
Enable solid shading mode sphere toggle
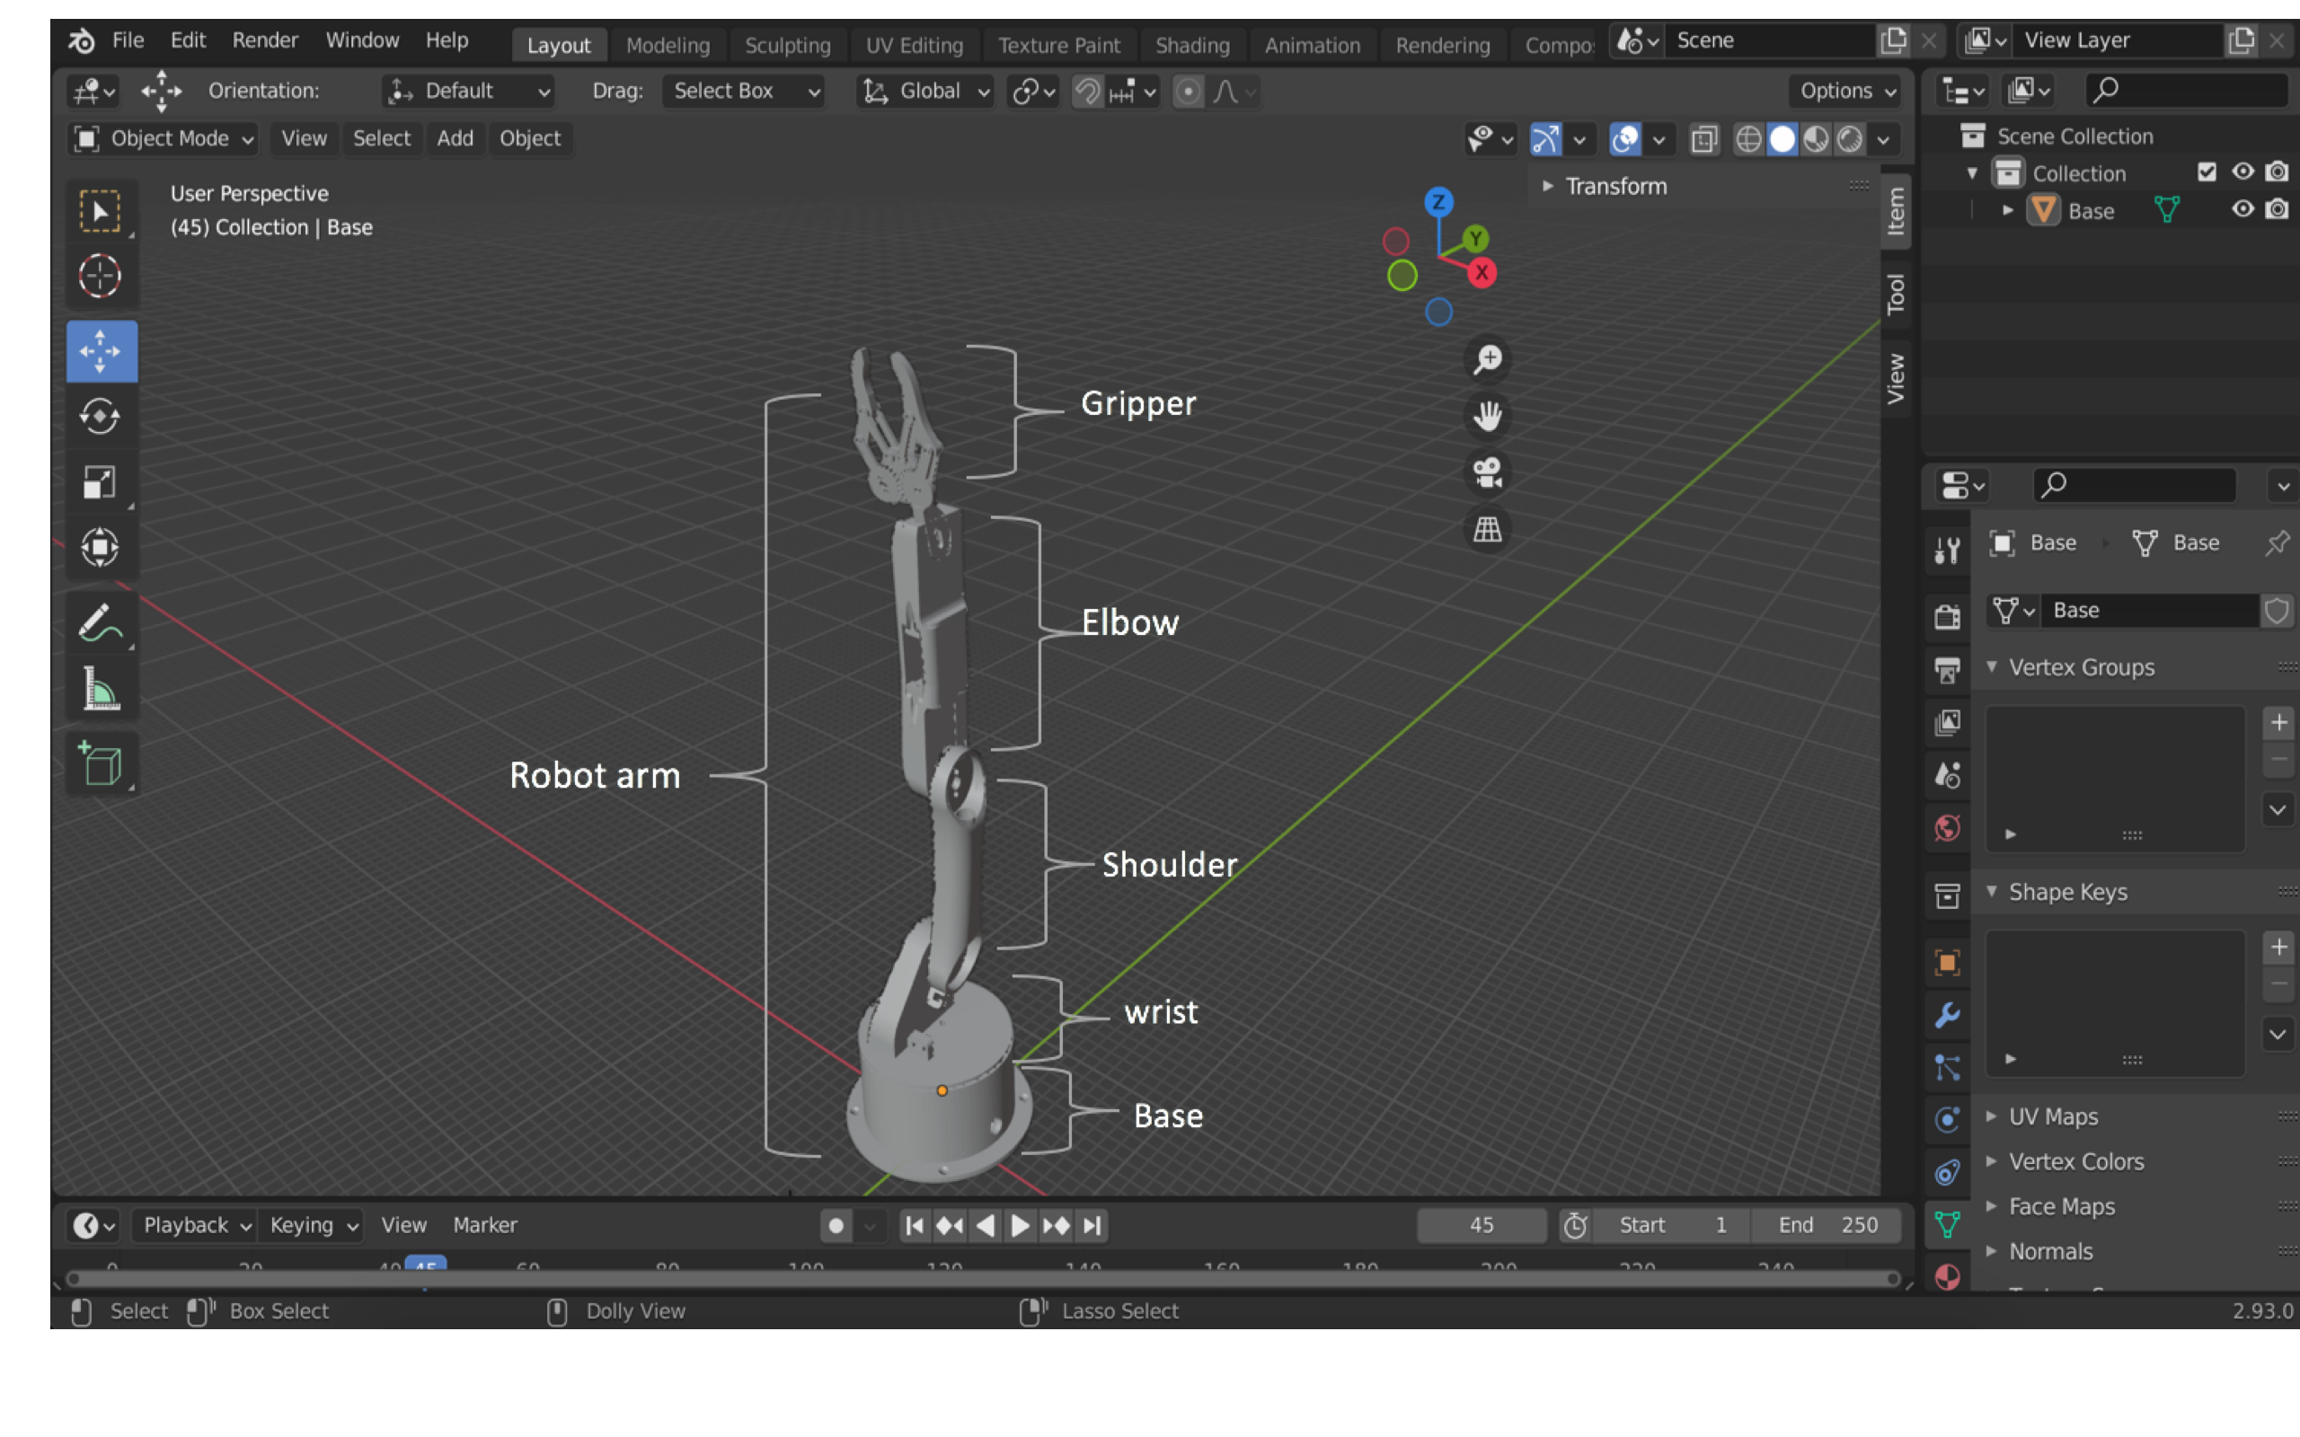pos(1782,138)
